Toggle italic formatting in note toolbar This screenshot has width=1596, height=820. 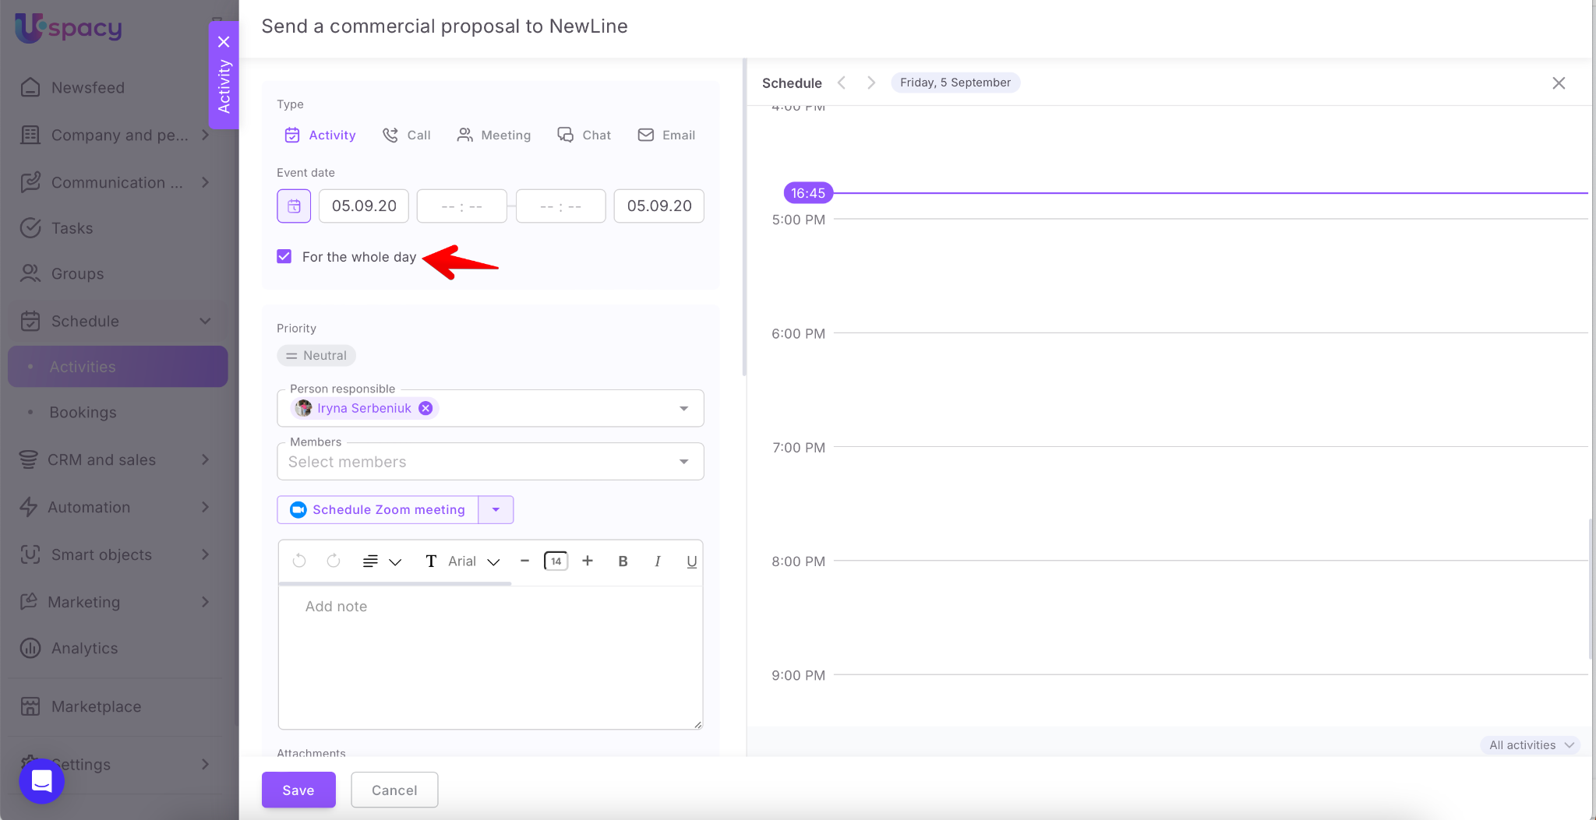point(658,561)
